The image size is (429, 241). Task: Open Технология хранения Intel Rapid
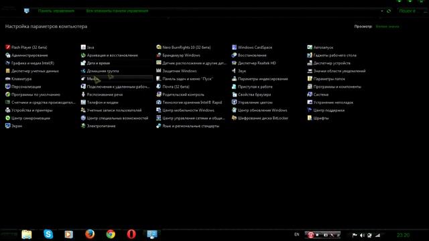point(192,102)
